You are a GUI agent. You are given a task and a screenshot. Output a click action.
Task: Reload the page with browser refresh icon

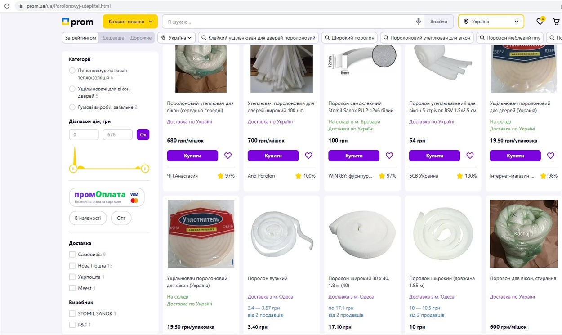click(7, 6)
